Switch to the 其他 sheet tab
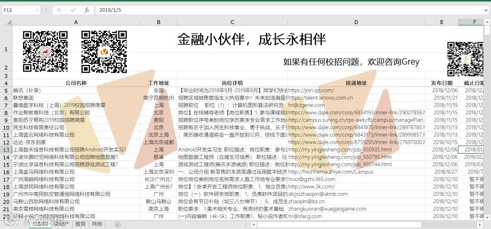 (x=97, y=224)
